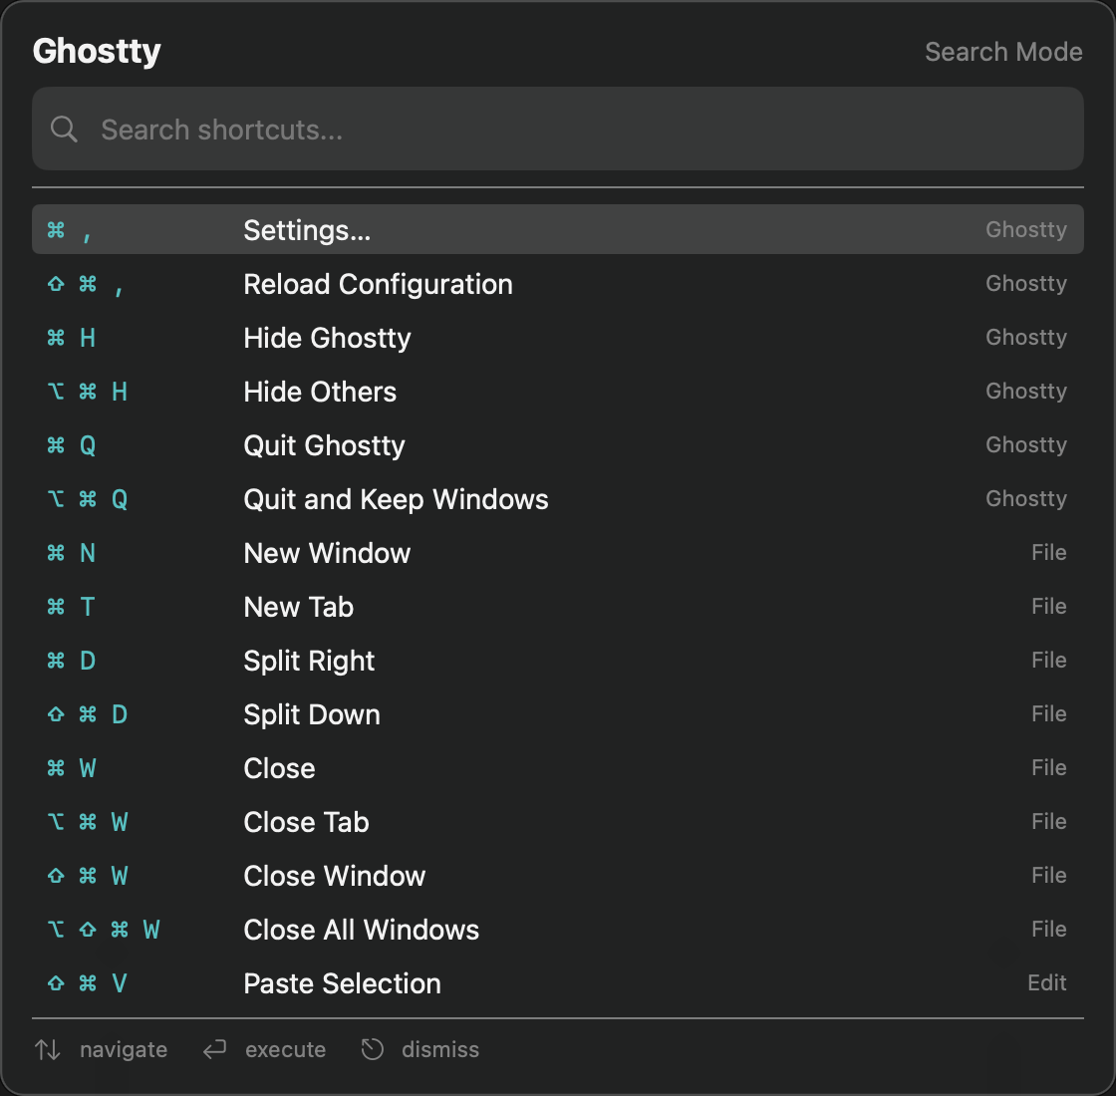The height and width of the screenshot is (1096, 1116).
Task: Focus the Search shortcuts input field
Action: click(x=557, y=129)
